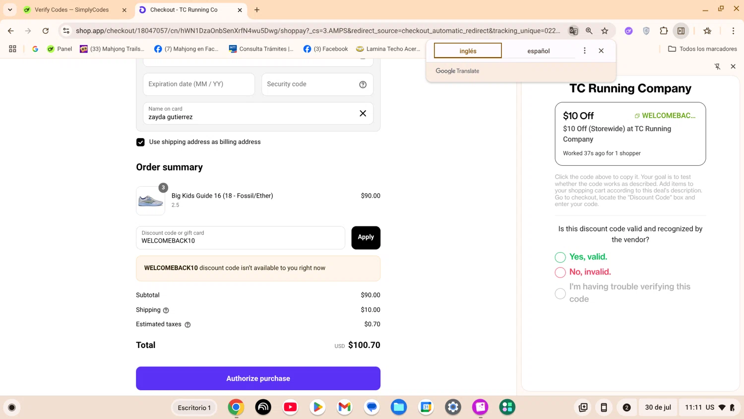
Task: Close the SimplyCodes side panel
Action: pos(733,66)
